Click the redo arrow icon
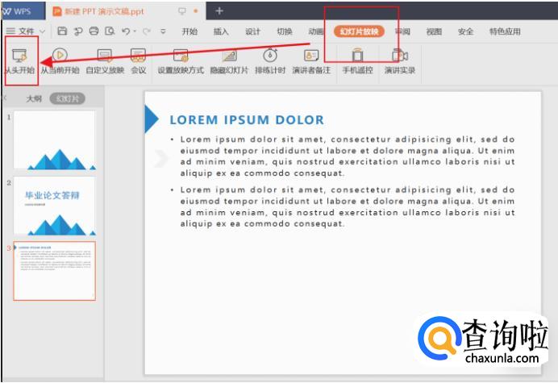Image resolution: width=558 pixels, height=383 pixels. coord(146,31)
